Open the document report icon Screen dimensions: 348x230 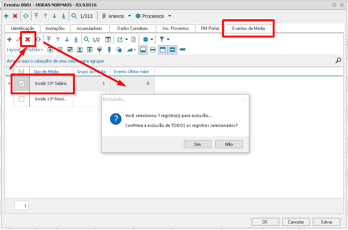(x=134, y=39)
